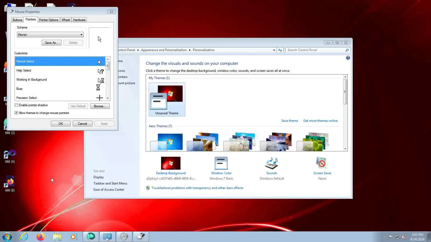
Task: Click the search magnifier in Control Panel
Action: (347, 50)
